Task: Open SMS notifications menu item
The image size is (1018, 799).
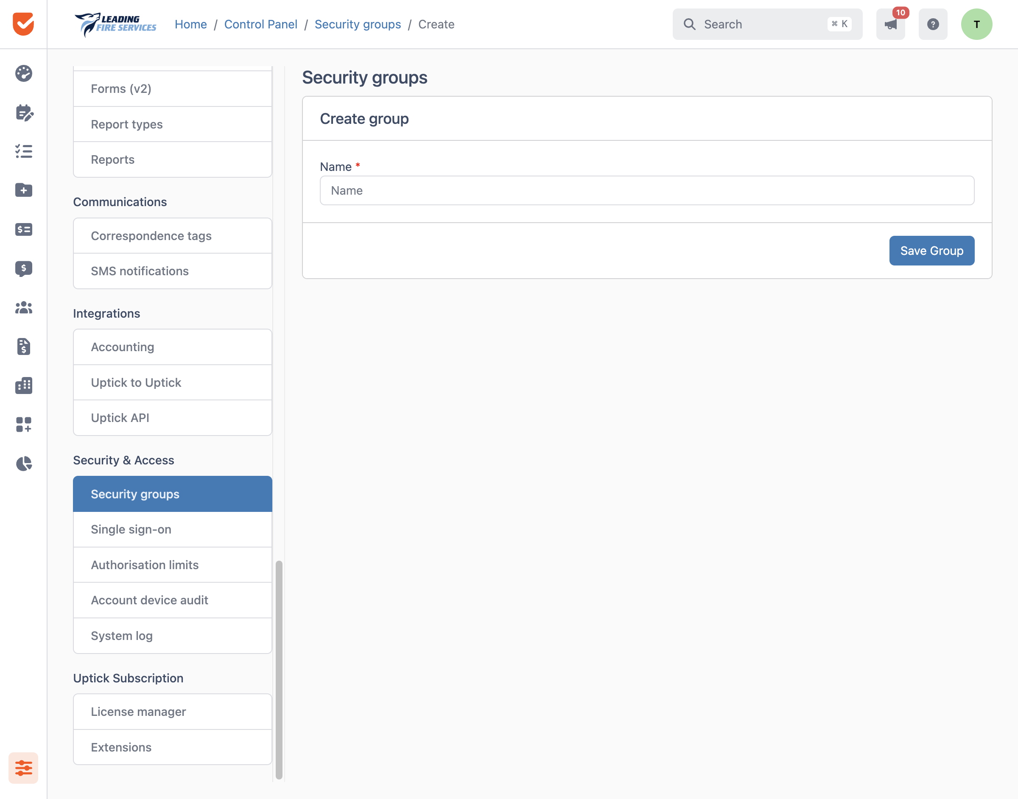Action: pos(173,271)
